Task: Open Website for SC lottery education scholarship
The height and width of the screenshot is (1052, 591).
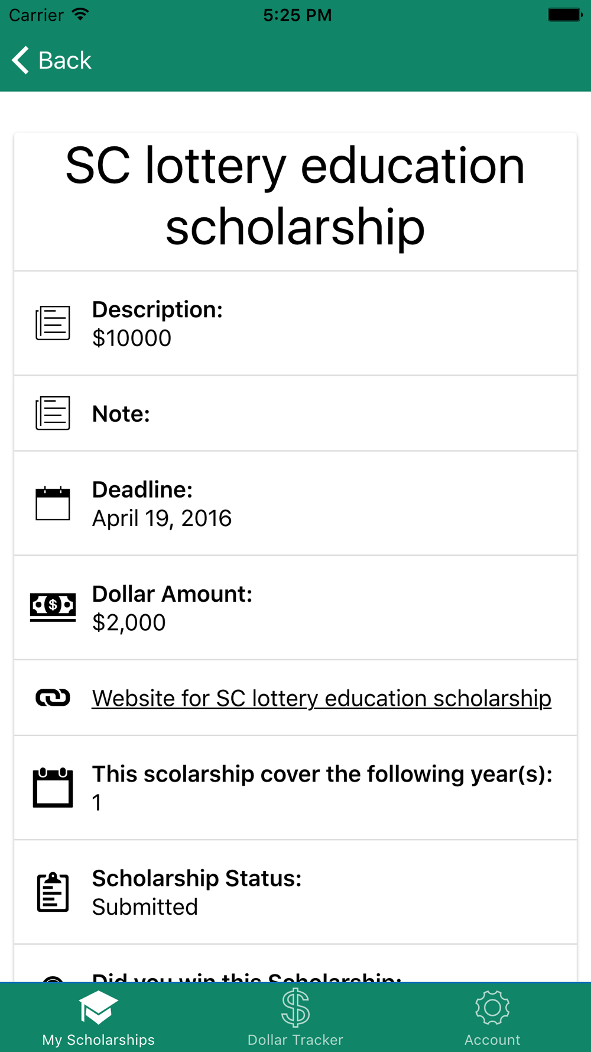Action: point(322,698)
